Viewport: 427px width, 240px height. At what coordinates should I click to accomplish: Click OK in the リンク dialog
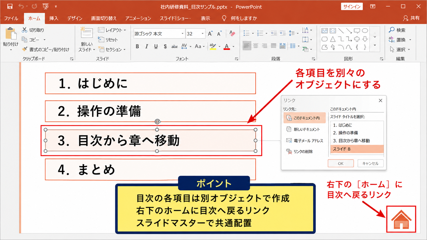click(x=341, y=163)
